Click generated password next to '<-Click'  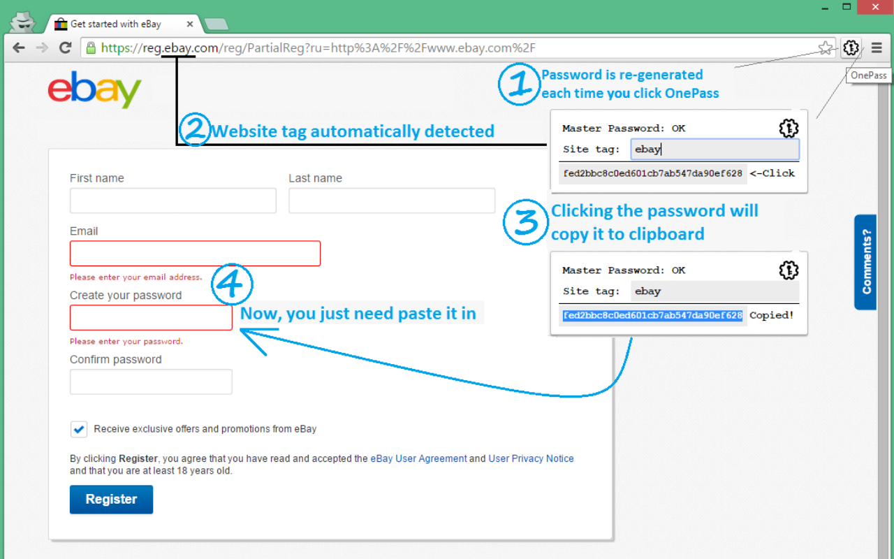[x=652, y=174]
